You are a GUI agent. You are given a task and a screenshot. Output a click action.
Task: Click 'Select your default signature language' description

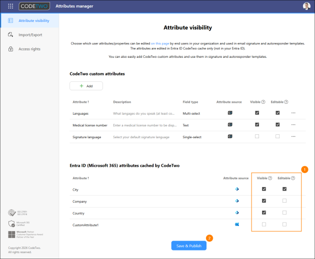tap(141, 137)
